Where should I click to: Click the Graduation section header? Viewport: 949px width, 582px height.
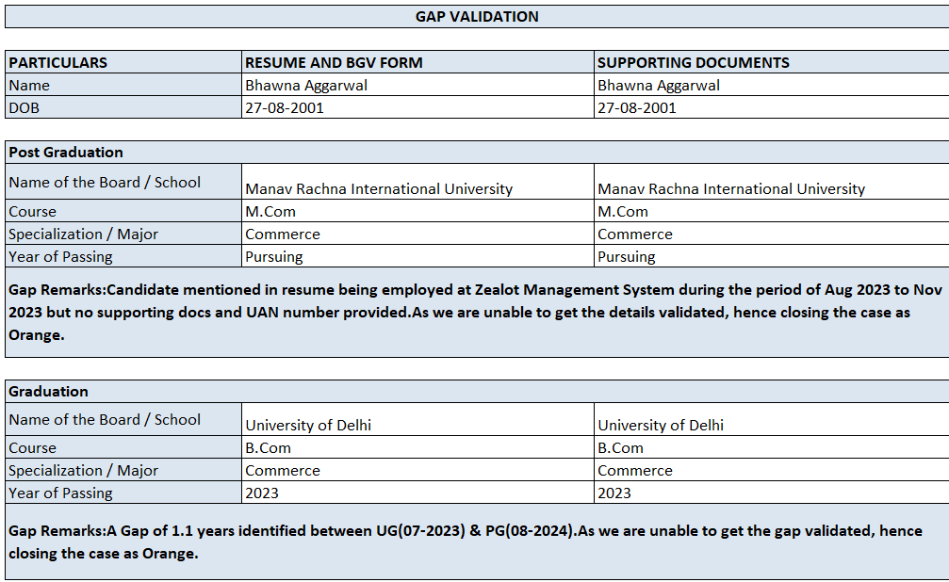point(49,391)
